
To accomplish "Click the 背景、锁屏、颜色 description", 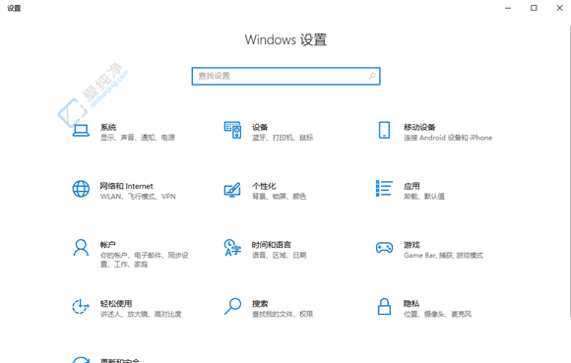I will tap(279, 197).
